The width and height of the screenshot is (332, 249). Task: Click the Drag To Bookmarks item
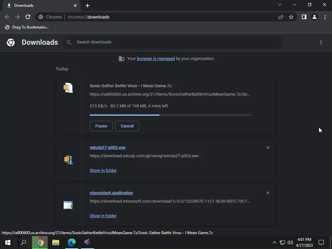pyautogui.click(x=27, y=27)
